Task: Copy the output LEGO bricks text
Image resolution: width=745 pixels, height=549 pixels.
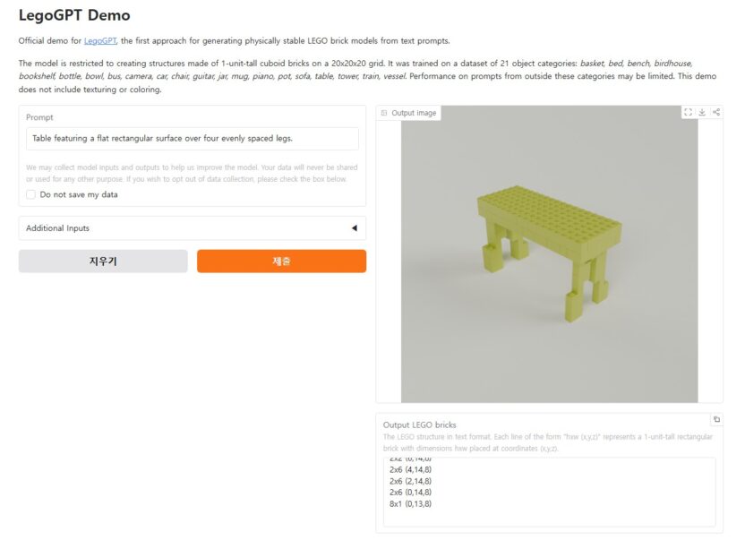Action: coord(715,419)
